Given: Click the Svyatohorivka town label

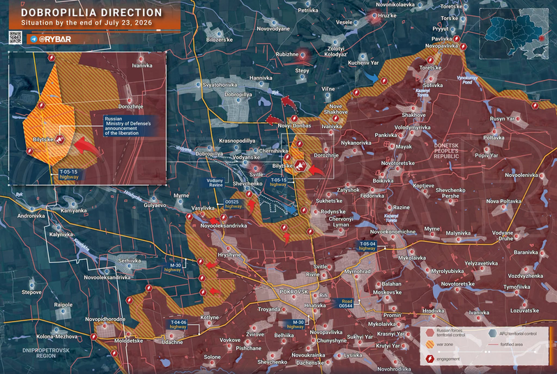Looking at the screenshot, I should [220, 85].
